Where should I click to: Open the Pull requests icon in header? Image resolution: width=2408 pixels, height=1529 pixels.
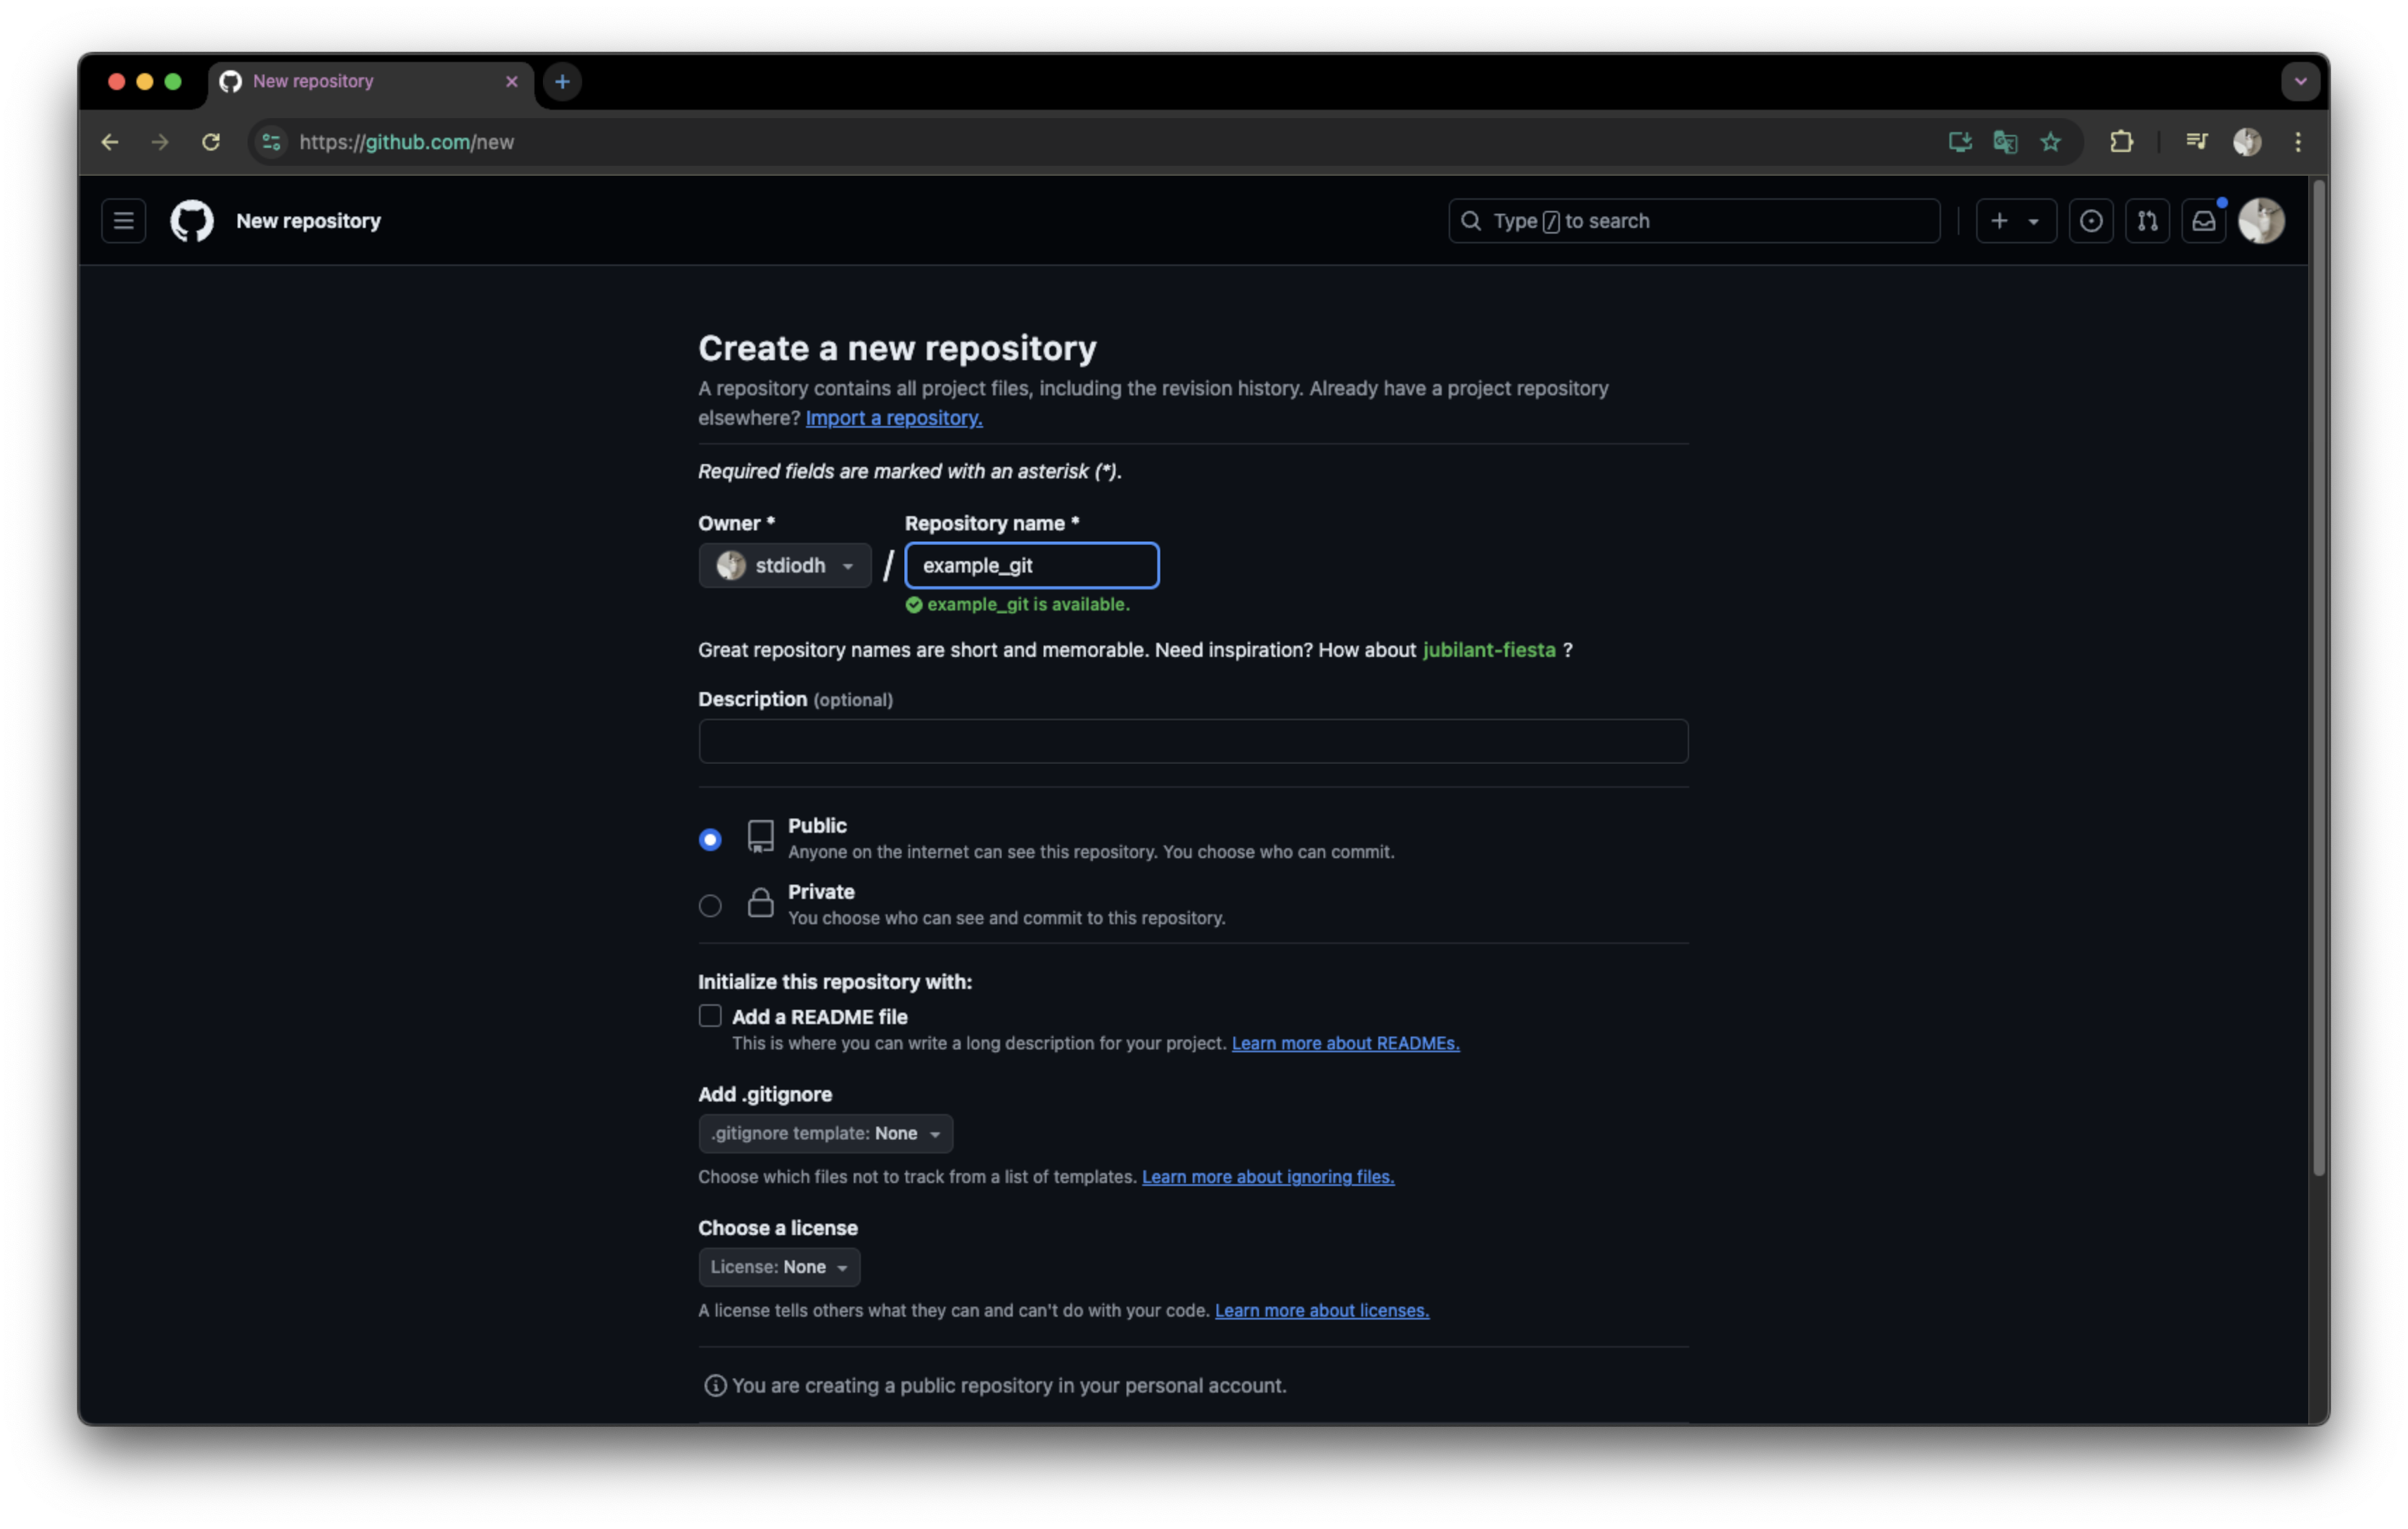(2147, 221)
